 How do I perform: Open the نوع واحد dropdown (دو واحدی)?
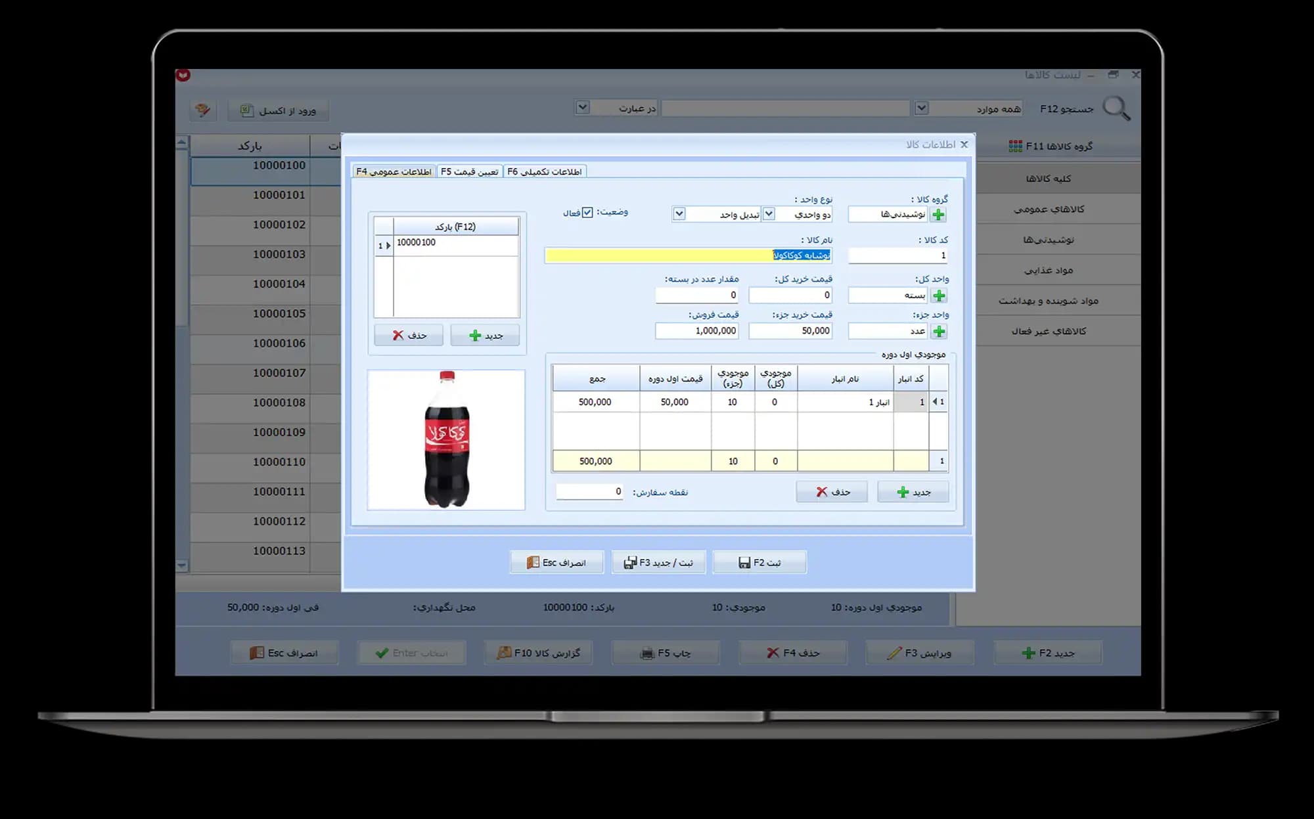[x=769, y=214]
